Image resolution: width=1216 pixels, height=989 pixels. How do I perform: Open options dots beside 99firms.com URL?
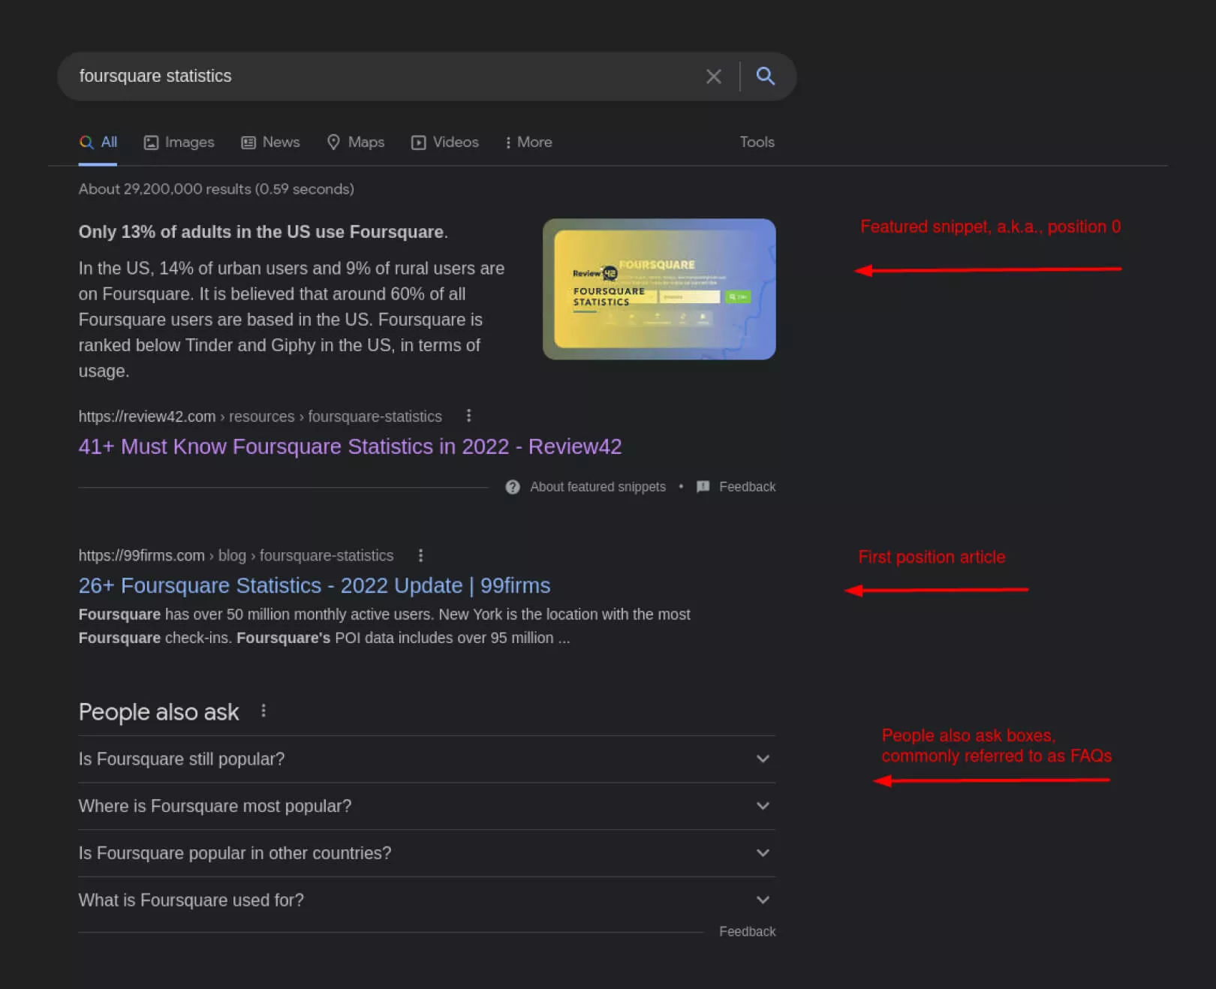(x=420, y=555)
